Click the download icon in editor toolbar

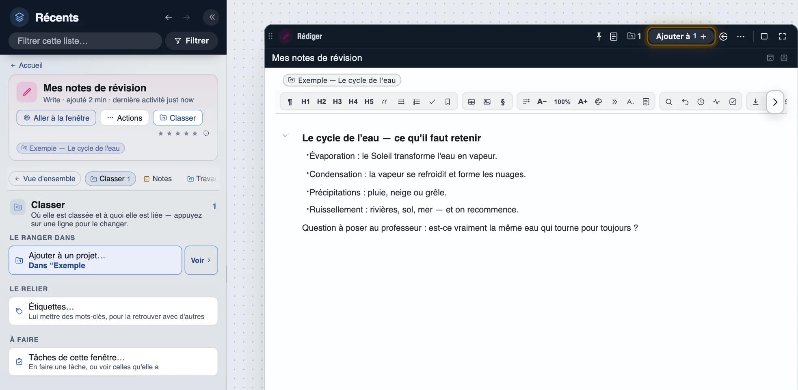click(755, 102)
